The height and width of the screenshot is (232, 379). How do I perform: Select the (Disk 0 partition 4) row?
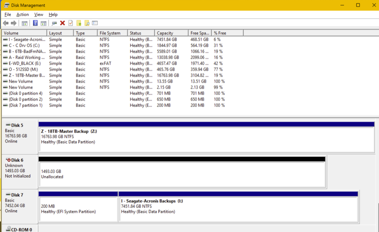pyautogui.click(x=123, y=93)
